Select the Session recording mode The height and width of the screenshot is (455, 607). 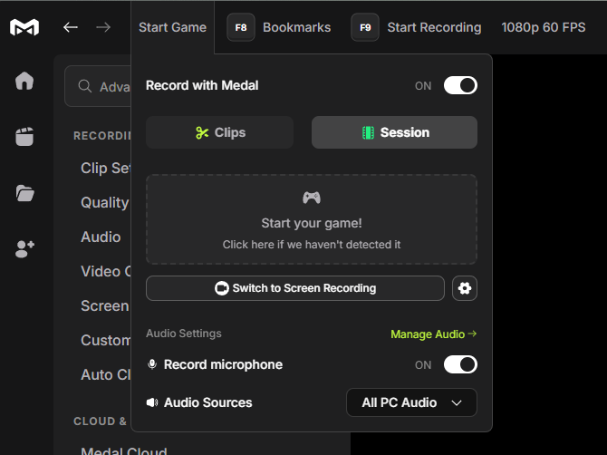[394, 132]
